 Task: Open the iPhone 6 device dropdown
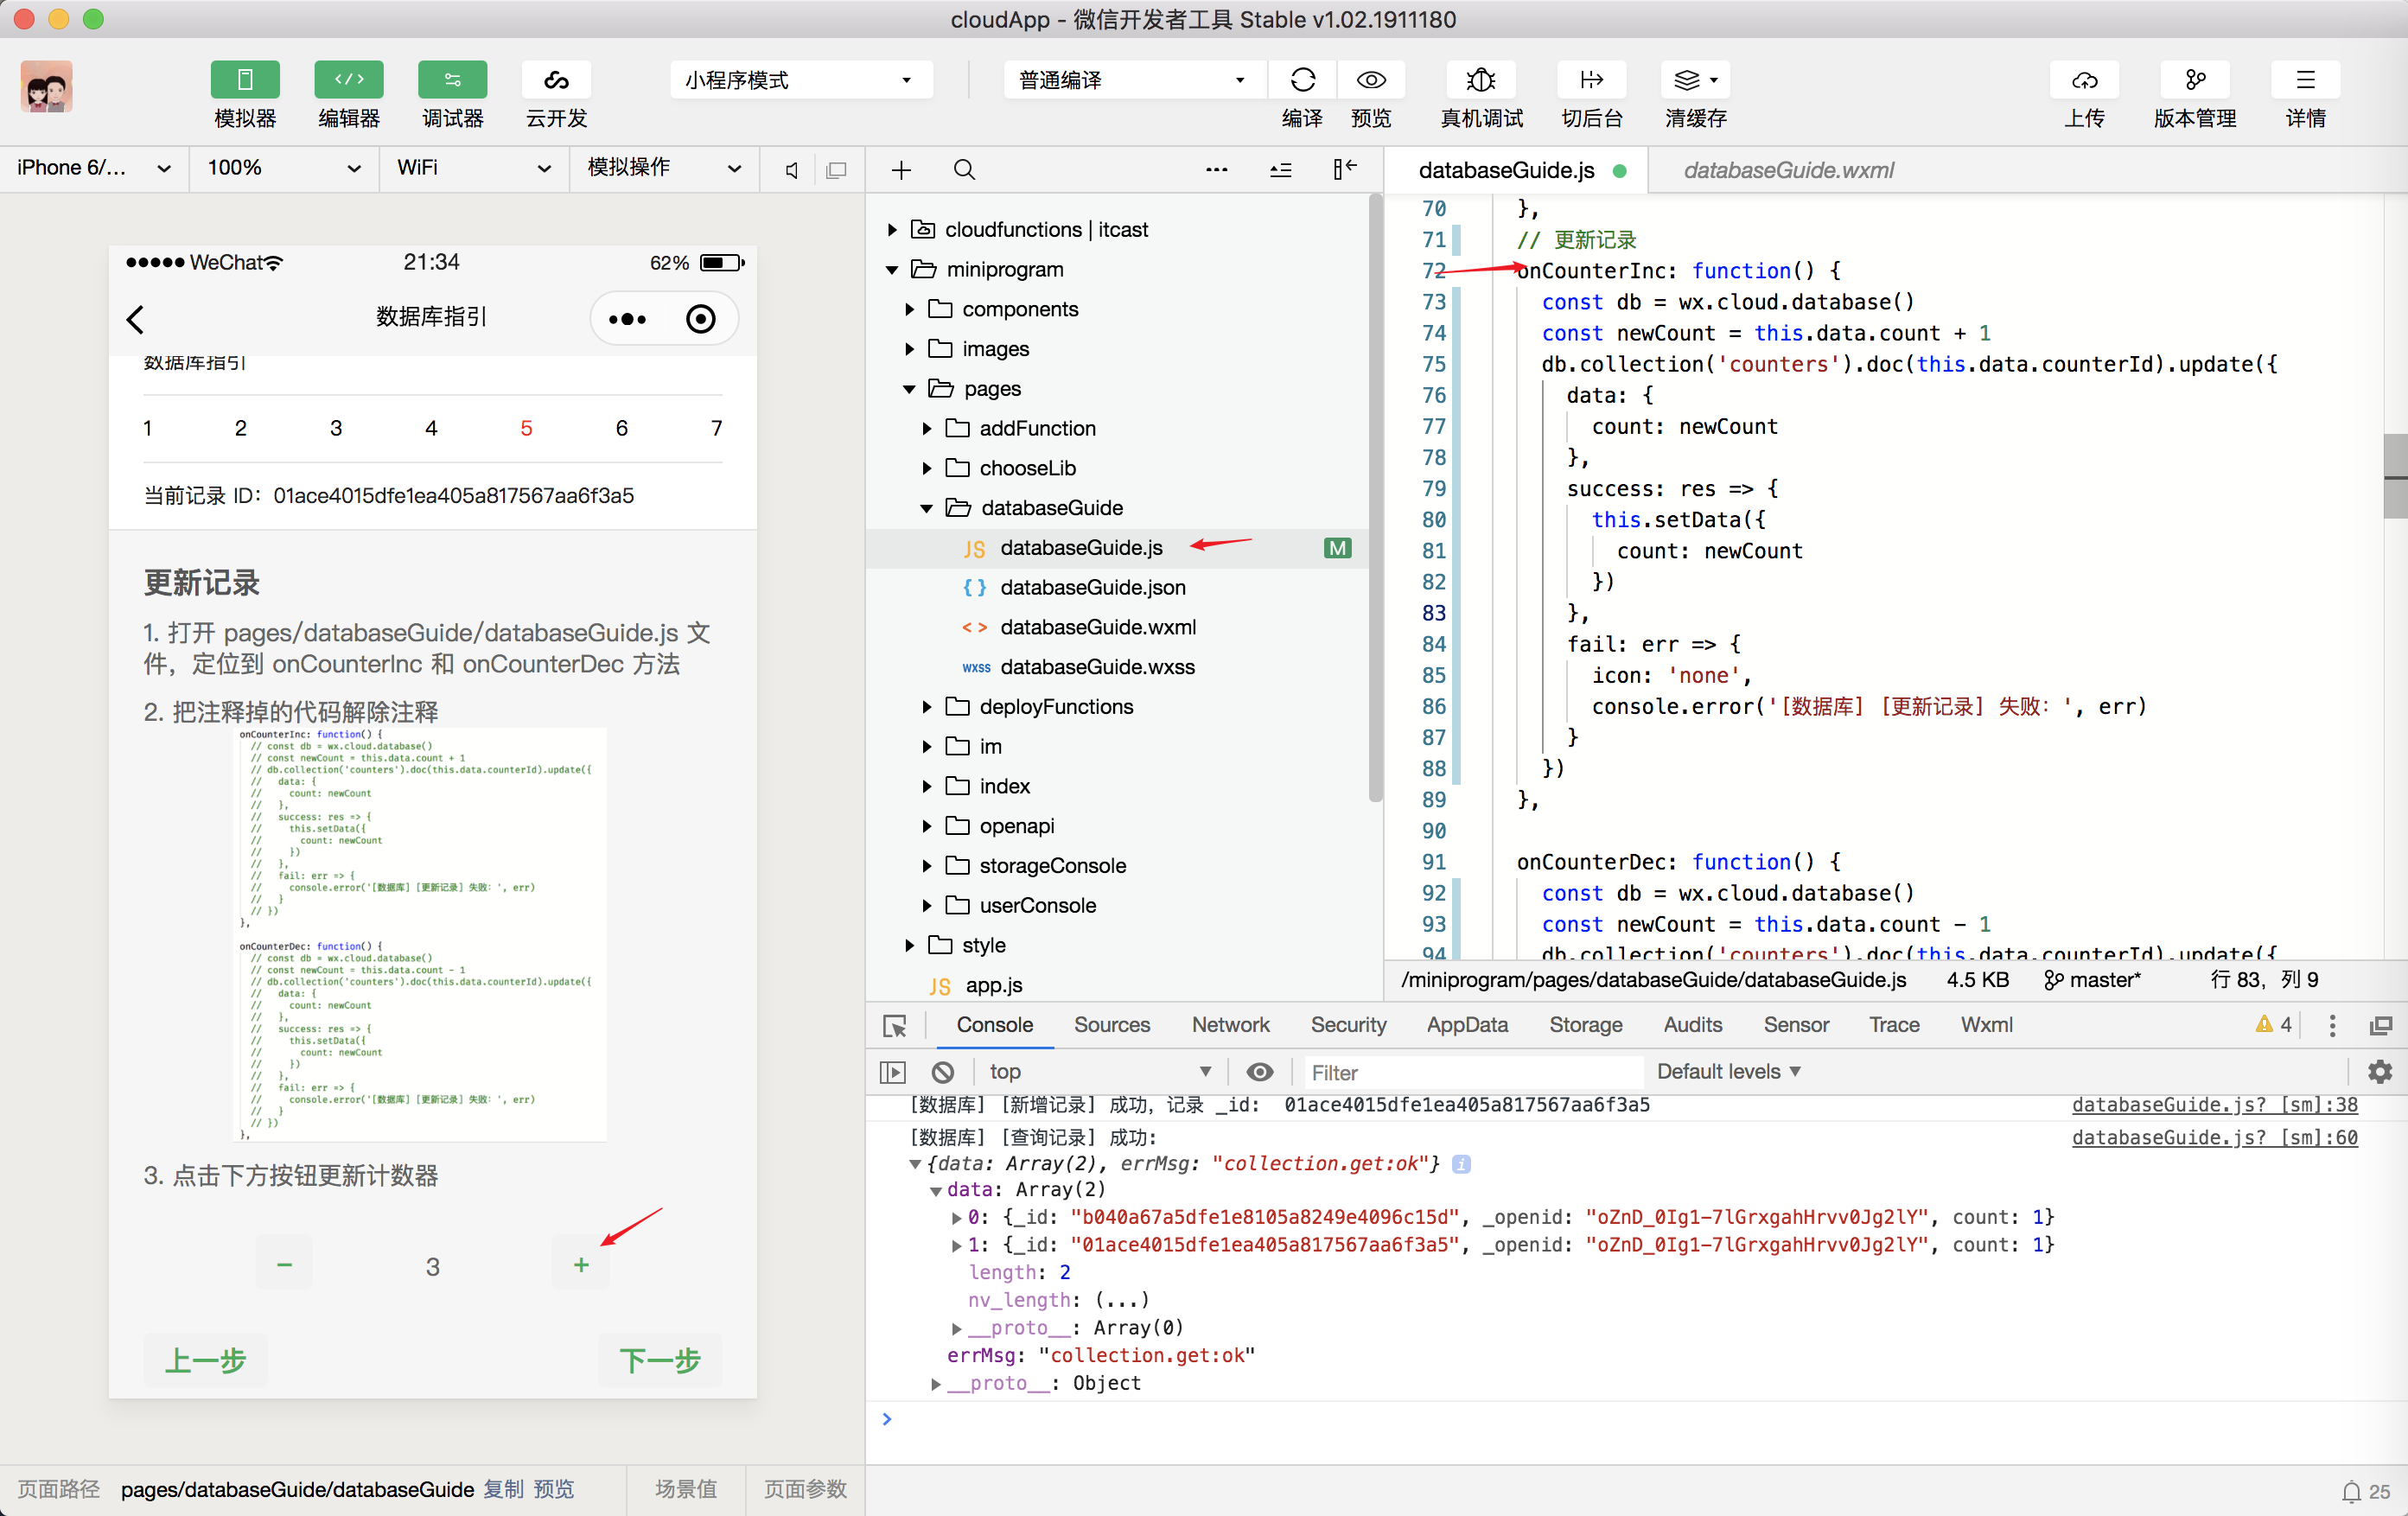(94, 168)
